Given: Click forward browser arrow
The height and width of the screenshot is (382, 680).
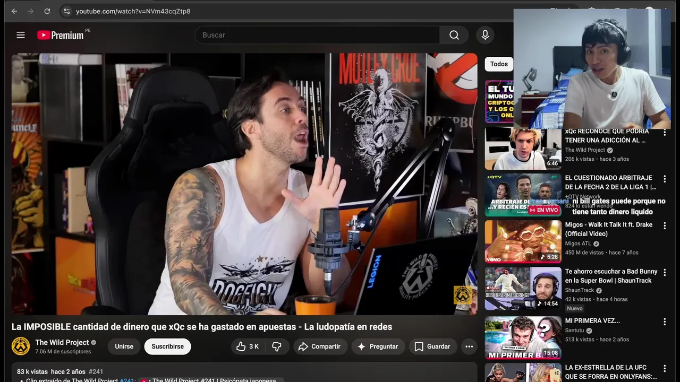Looking at the screenshot, I should tap(31, 11).
